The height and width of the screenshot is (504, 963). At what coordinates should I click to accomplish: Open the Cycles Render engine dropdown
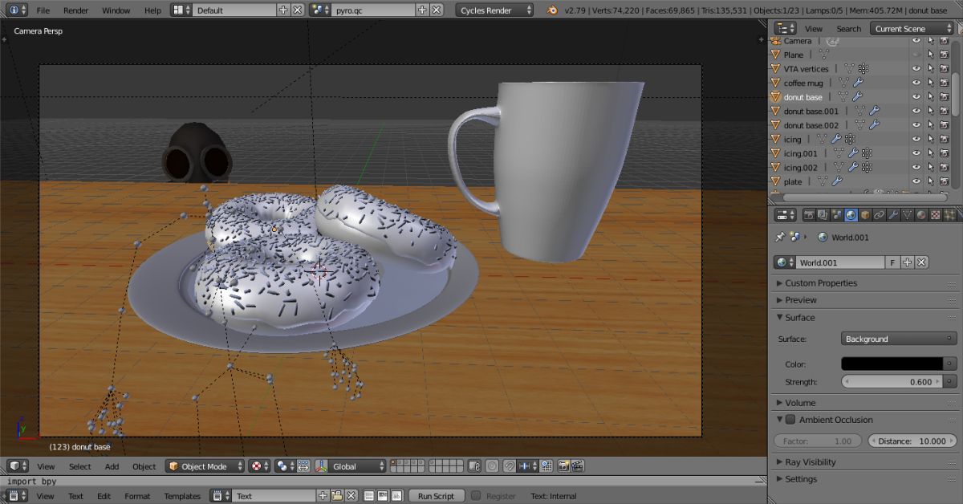pos(494,10)
